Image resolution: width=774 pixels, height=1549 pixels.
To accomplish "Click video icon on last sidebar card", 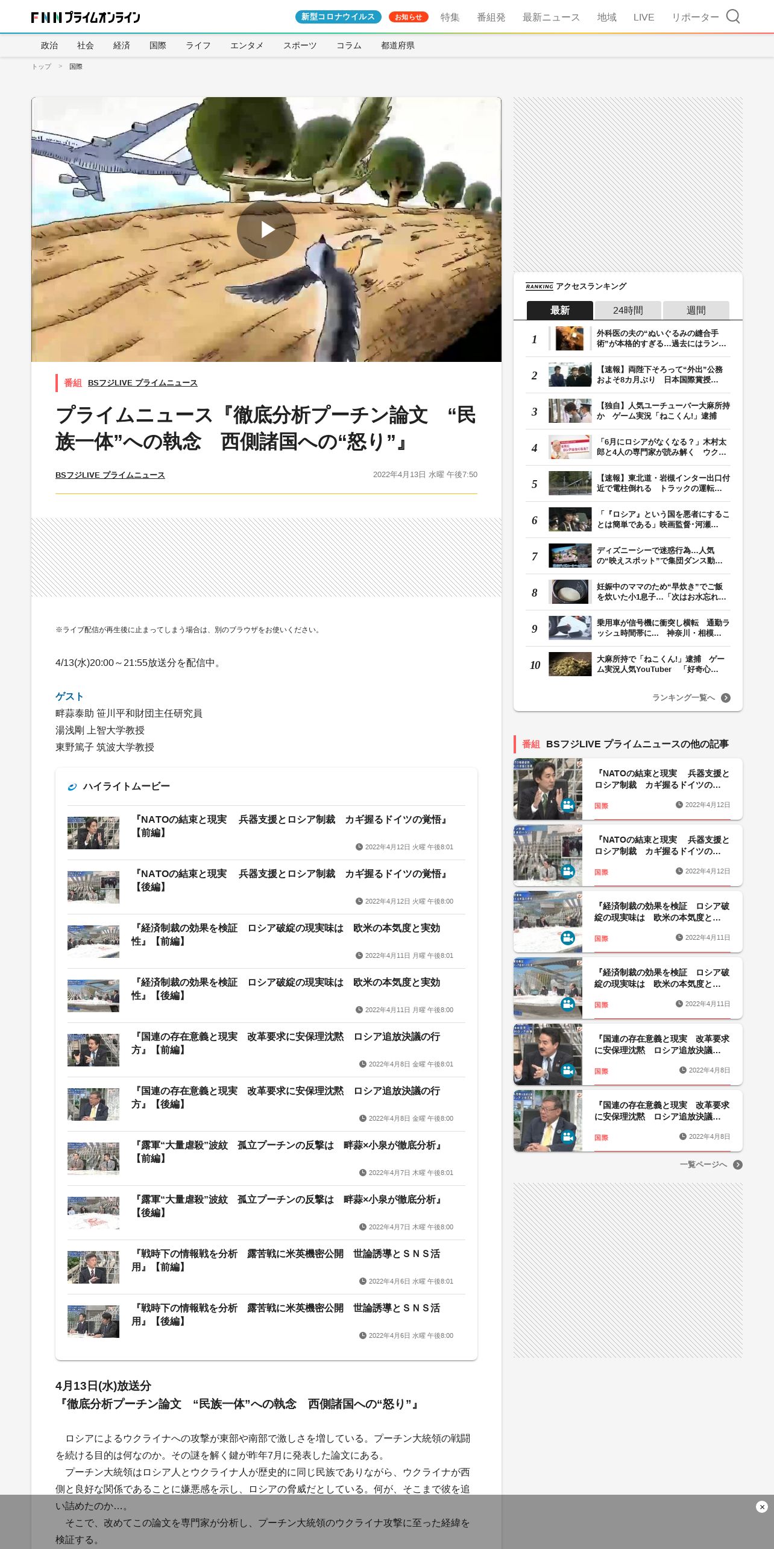I will pyautogui.click(x=568, y=1136).
